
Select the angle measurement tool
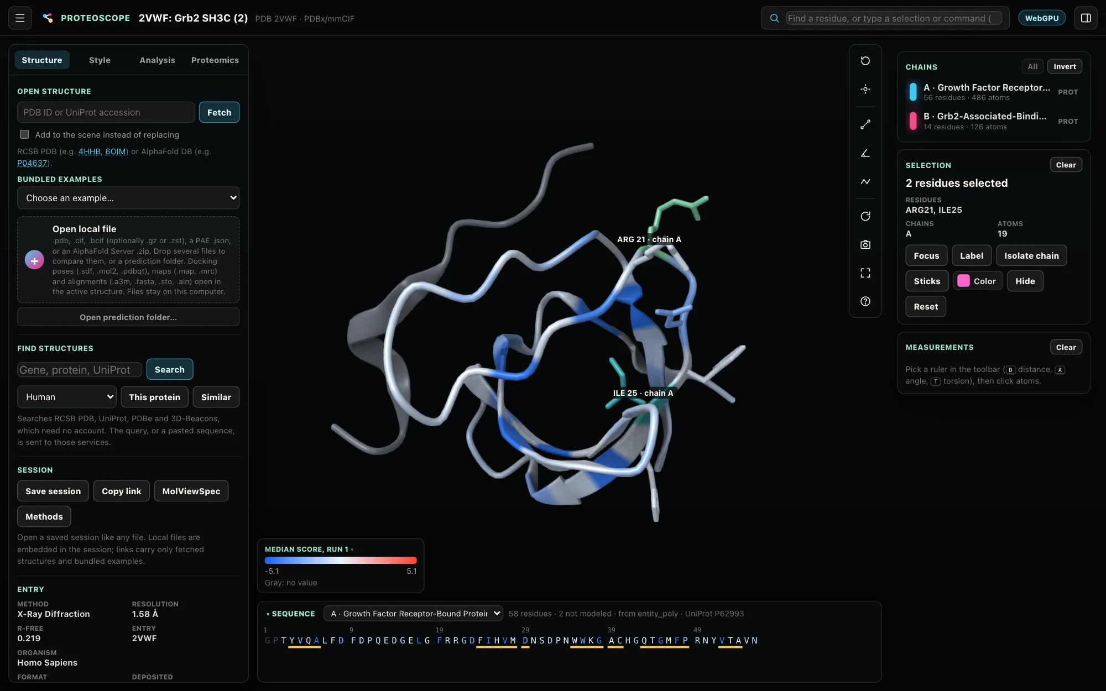(x=865, y=153)
